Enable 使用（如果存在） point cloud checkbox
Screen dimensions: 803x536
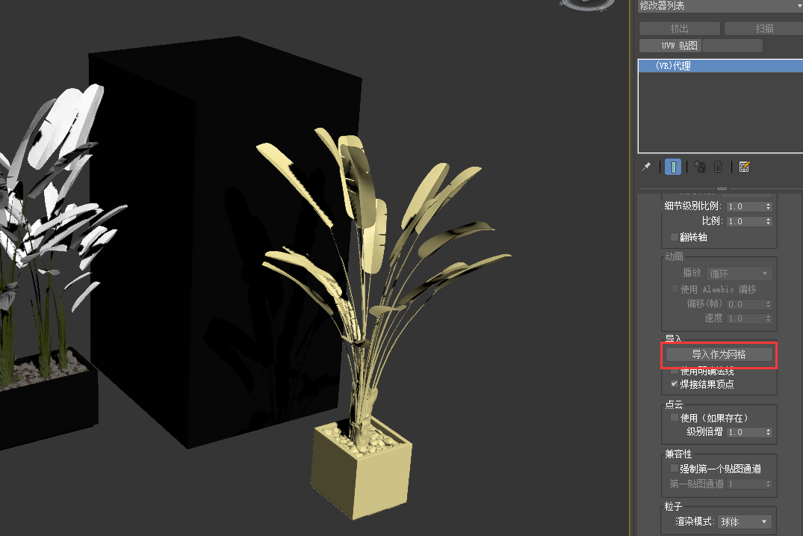[675, 418]
